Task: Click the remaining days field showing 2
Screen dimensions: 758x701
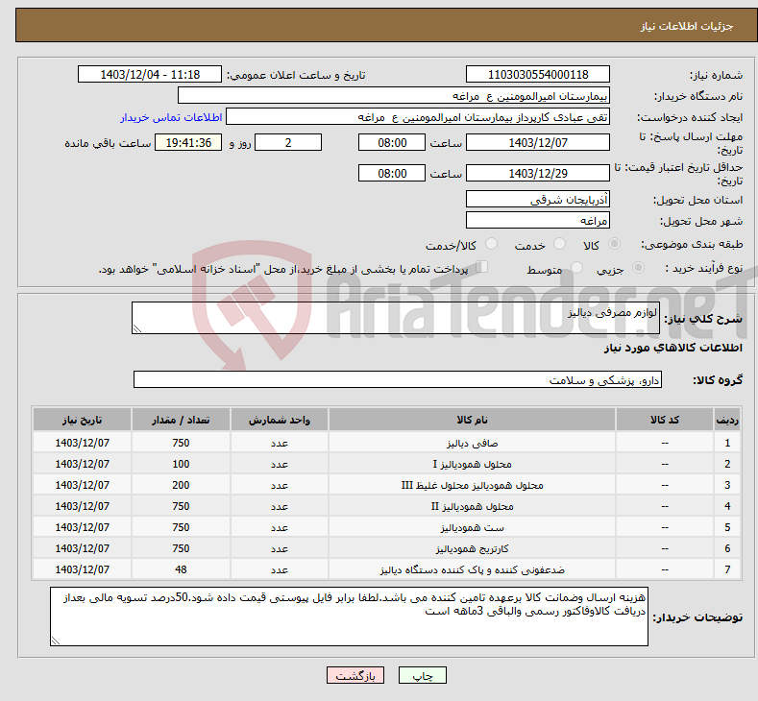Action: click(288, 142)
